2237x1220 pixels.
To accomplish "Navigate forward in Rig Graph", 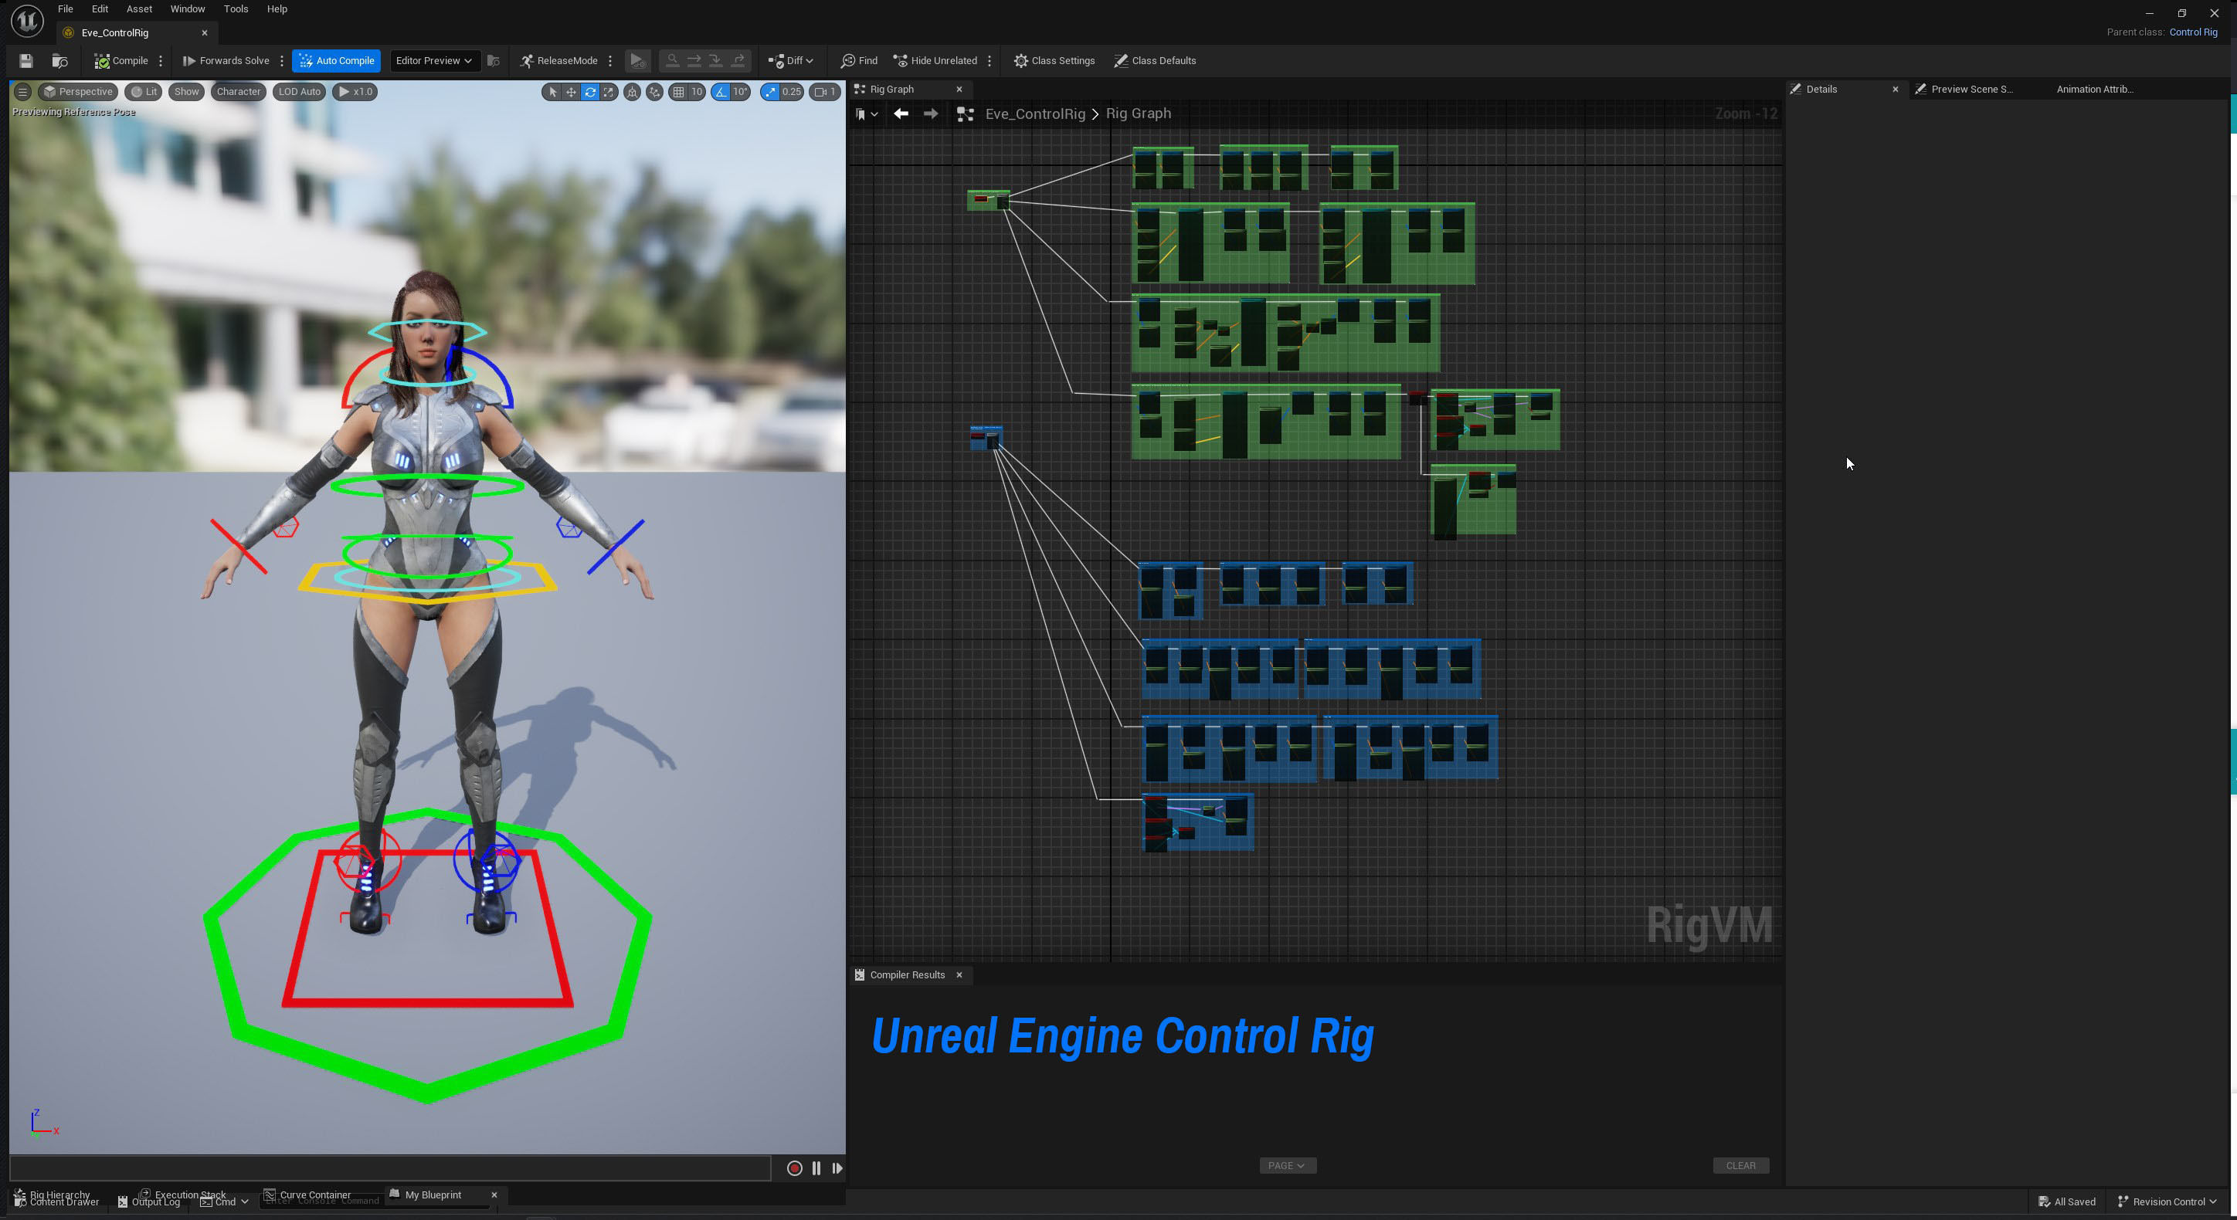I will pos(930,114).
